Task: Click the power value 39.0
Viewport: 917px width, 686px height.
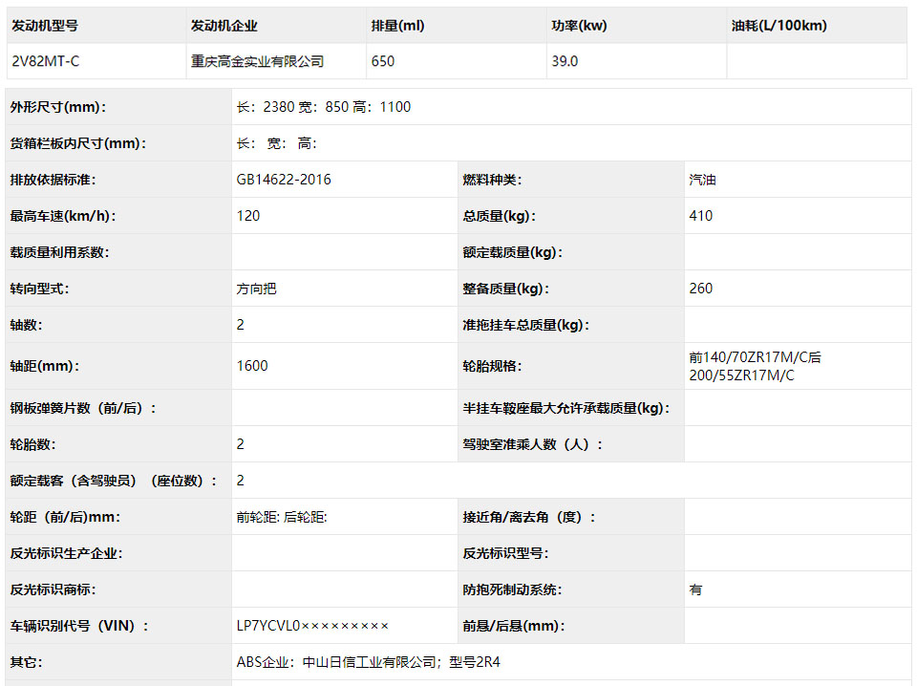Action: click(565, 61)
